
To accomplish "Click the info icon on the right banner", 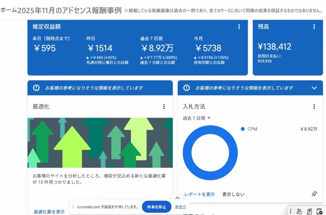I will (x=186, y=88).
